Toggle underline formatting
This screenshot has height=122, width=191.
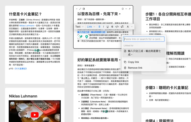[108, 27]
